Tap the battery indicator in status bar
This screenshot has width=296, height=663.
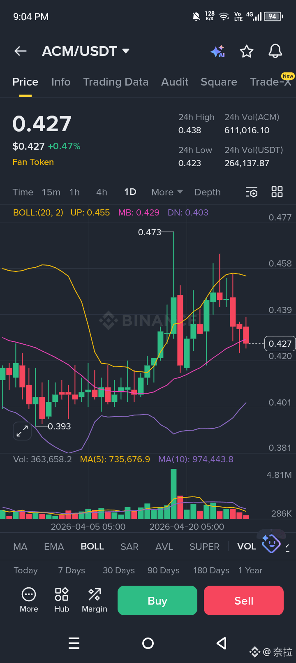point(273,16)
